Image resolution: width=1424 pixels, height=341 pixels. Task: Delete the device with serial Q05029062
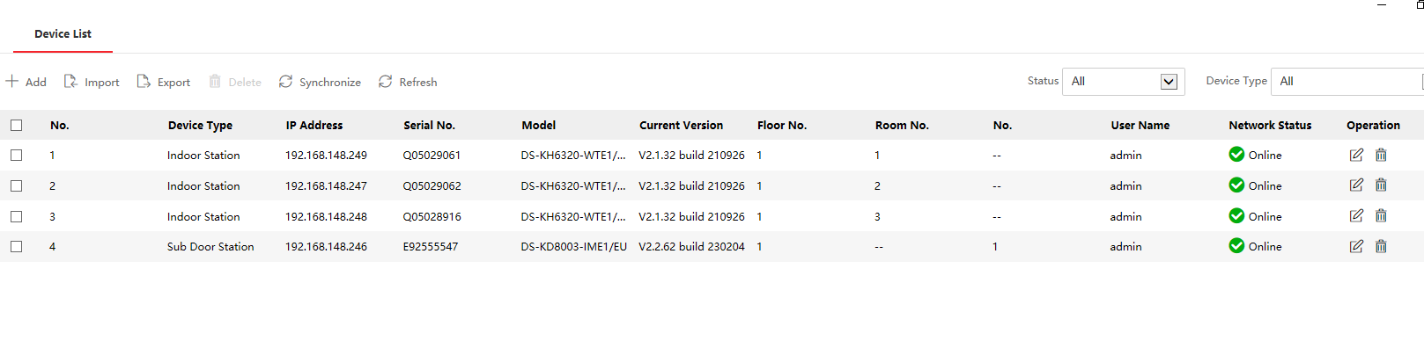click(x=1381, y=185)
